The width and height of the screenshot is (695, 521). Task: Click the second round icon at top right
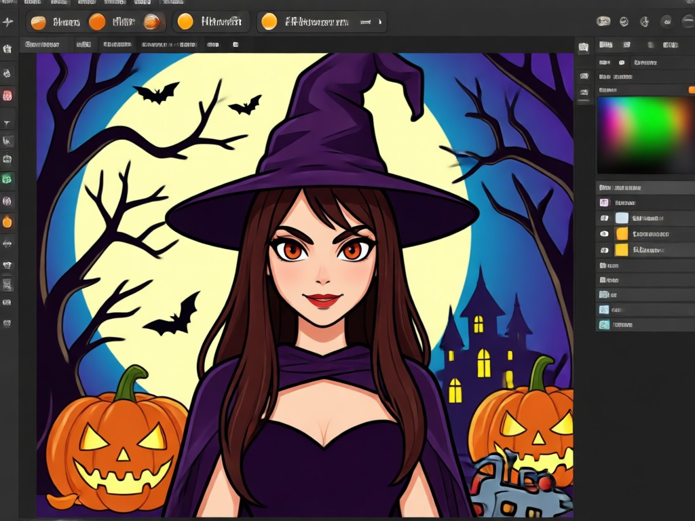624,21
